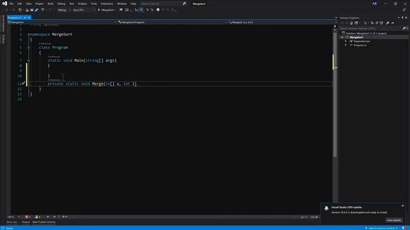
Task: Click the quick actions screwdriver icon on line 11
Action: [24, 84]
